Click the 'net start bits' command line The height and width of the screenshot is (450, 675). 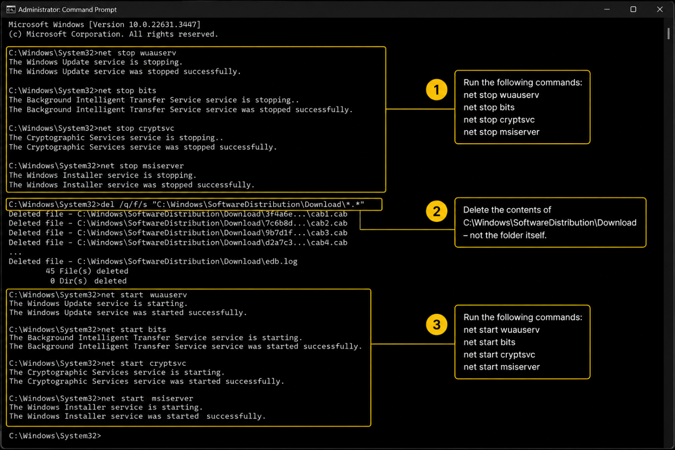pyautogui.click(x=88, y=329)
